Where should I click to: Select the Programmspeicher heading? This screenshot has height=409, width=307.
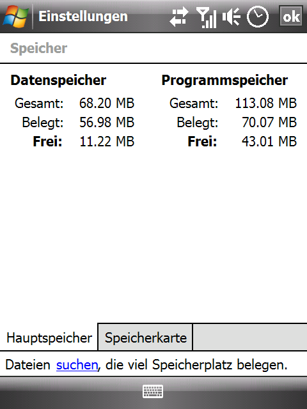[x=224, y=80]
